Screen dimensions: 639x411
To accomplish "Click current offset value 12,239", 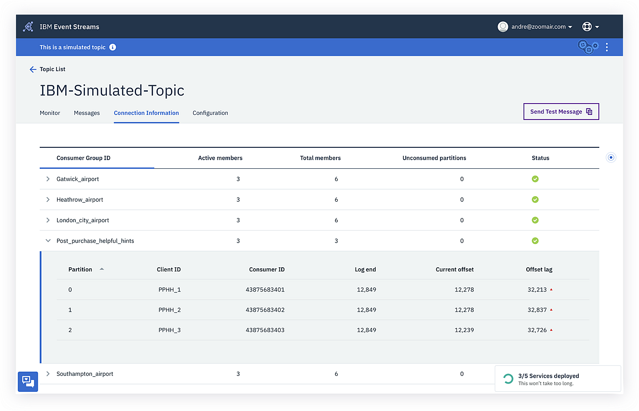I will tap(464, 330).
